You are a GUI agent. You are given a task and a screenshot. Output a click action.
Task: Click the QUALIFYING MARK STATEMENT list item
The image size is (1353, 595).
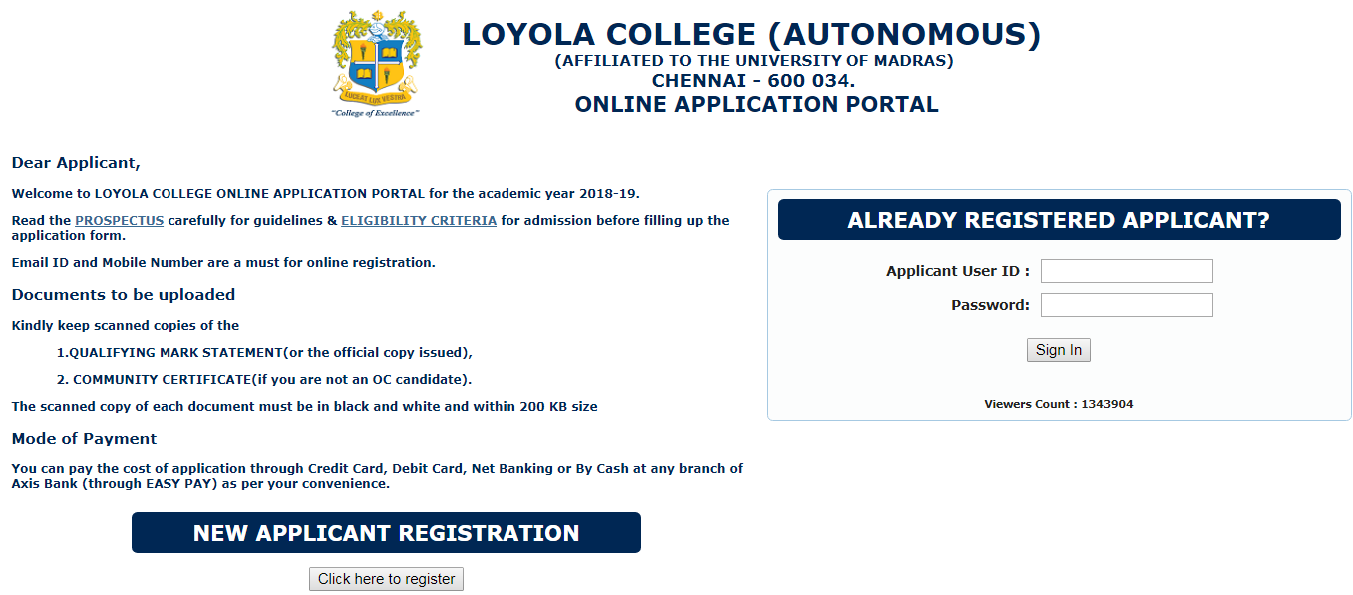coord(264,352)
